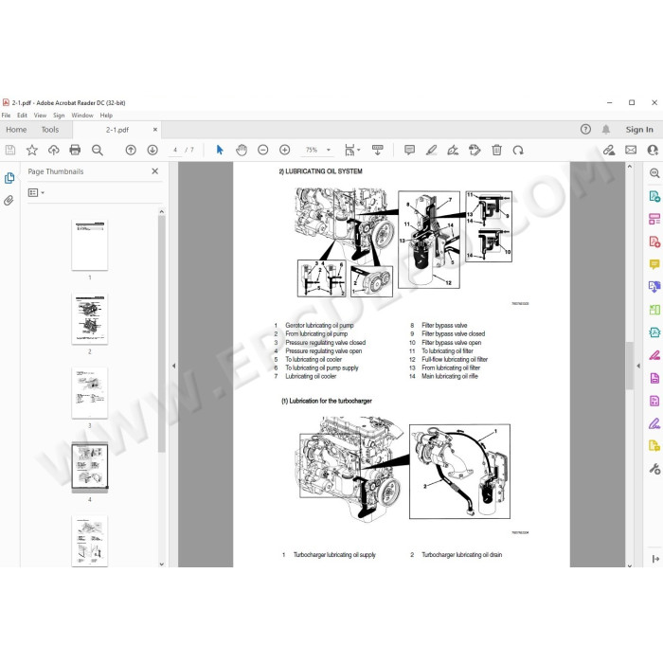Zoom in with plus button
The width and height of the screenshot is (663, 663).
tap(285, 150)
